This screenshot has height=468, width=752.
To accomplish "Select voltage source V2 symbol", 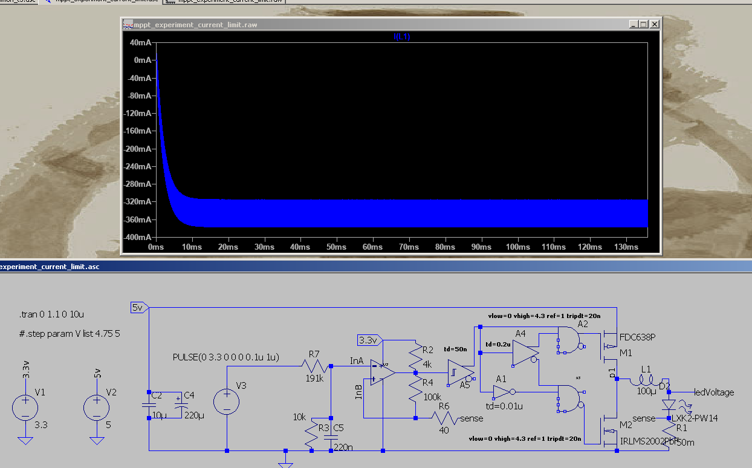I will click(96, 408).
